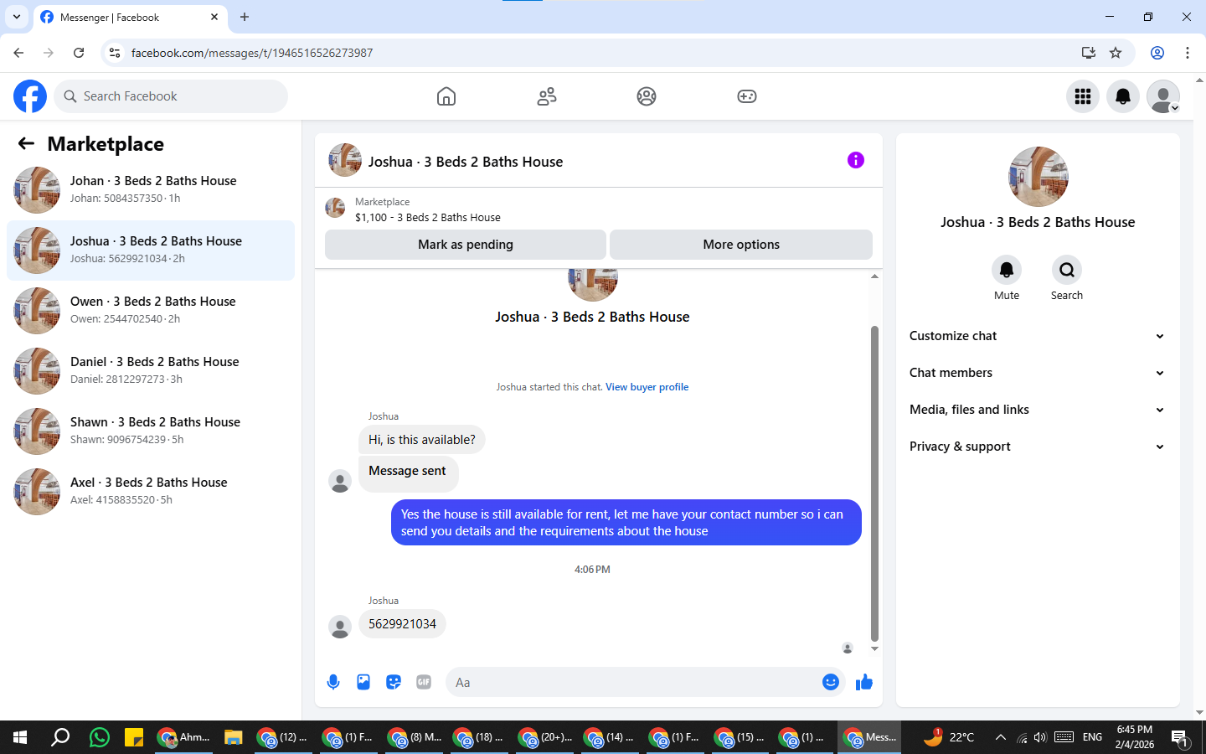Open the Windows notification center icon
This screenshot has height=754, width=1206.
tap(1180, 737)
